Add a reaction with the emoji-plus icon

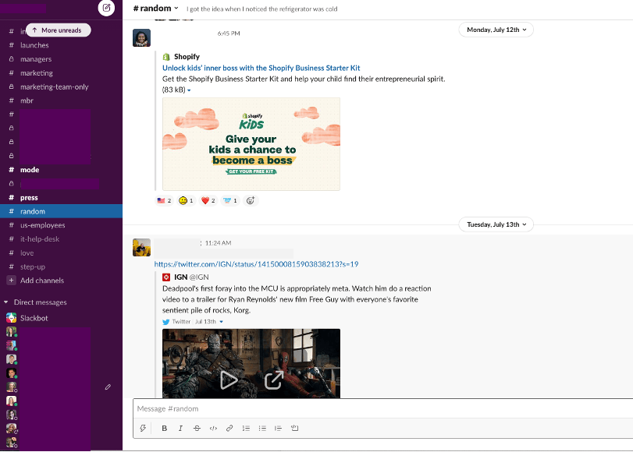(251, 200)
